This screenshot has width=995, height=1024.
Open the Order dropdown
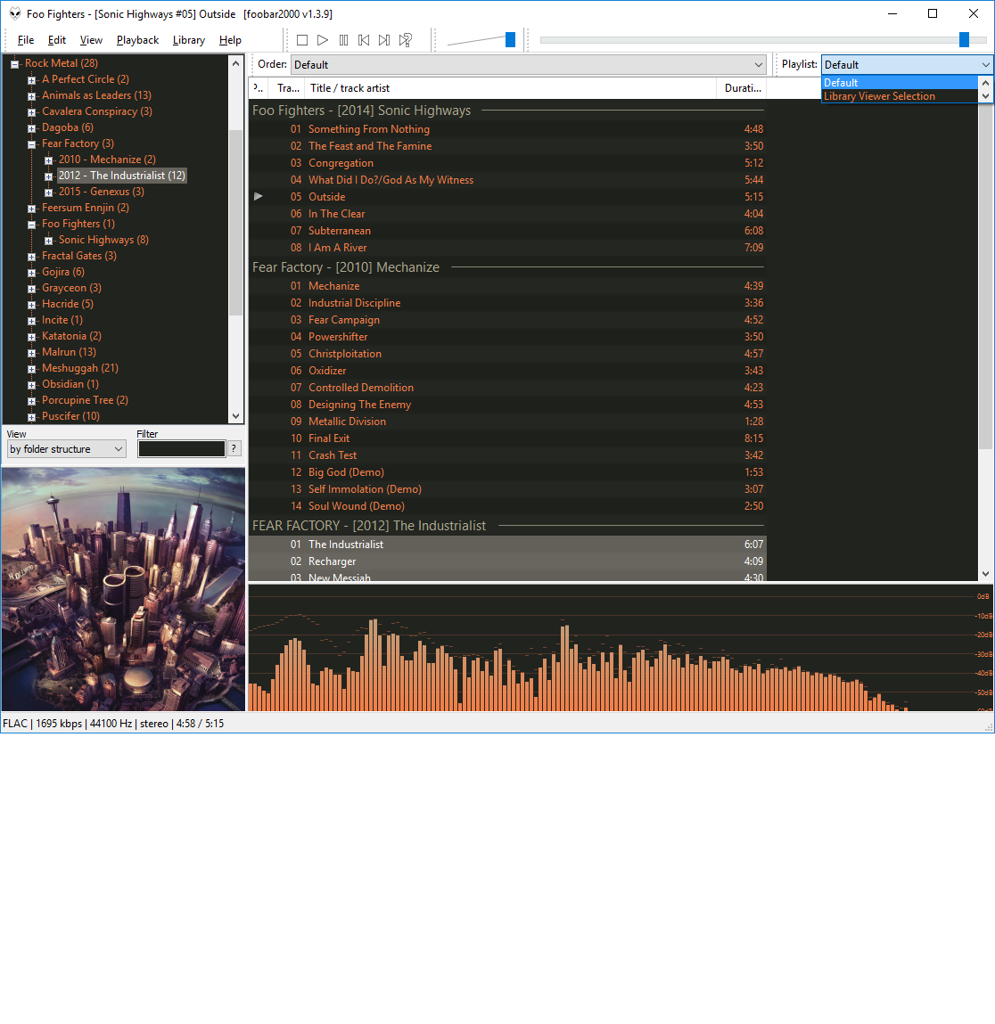pos(528,65)
